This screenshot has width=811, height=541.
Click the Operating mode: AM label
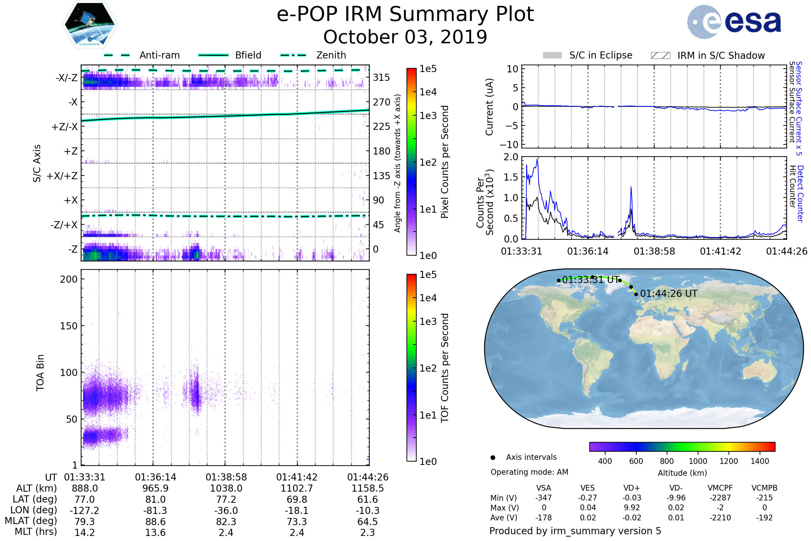529,472
